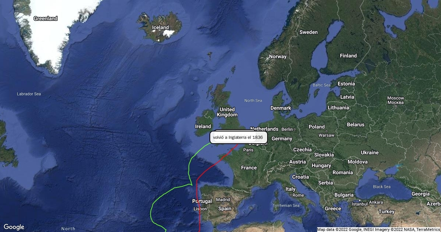Click the Google logo on the map
This screenshot has height=232, width=441.
pos(14,227)
